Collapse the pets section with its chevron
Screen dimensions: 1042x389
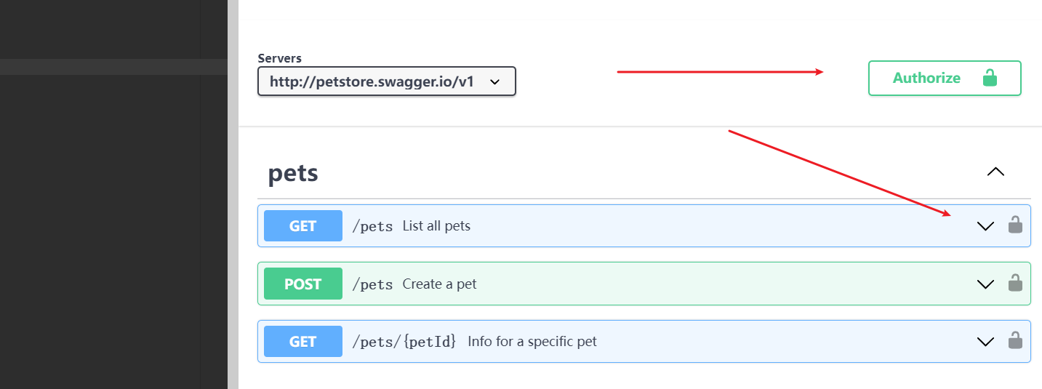pyautogui.click(x=995, y=172)
